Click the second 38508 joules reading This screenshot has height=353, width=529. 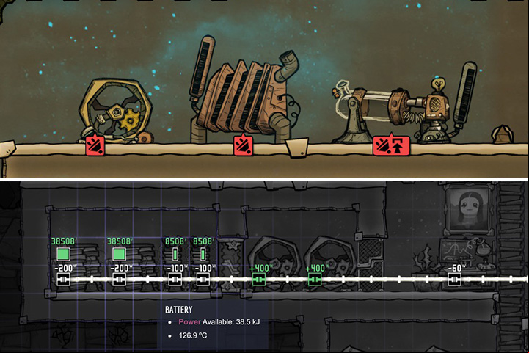point(120,241)
